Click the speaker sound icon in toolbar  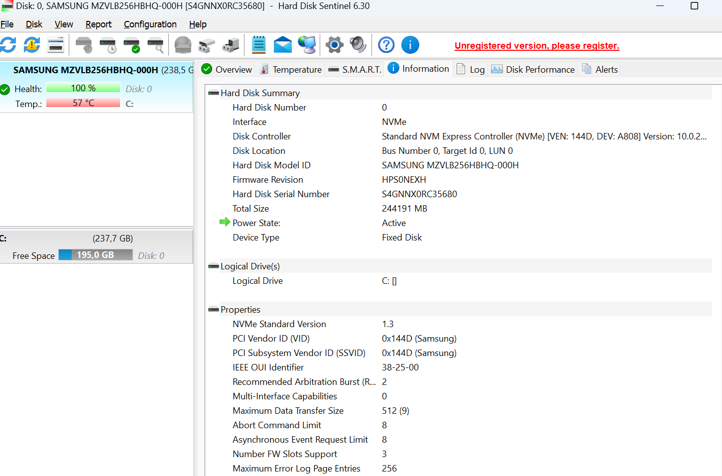coord(358,45)
